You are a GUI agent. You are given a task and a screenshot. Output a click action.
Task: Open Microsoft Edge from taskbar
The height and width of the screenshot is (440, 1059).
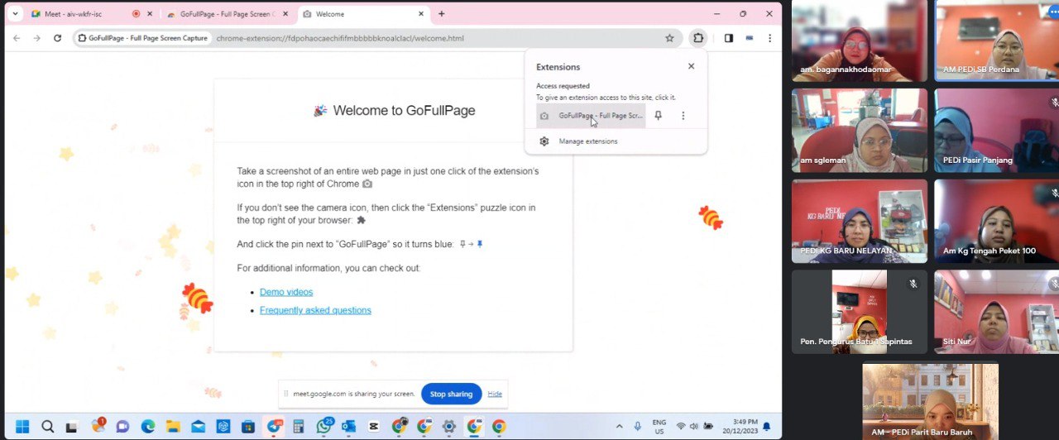click(147, 427)
